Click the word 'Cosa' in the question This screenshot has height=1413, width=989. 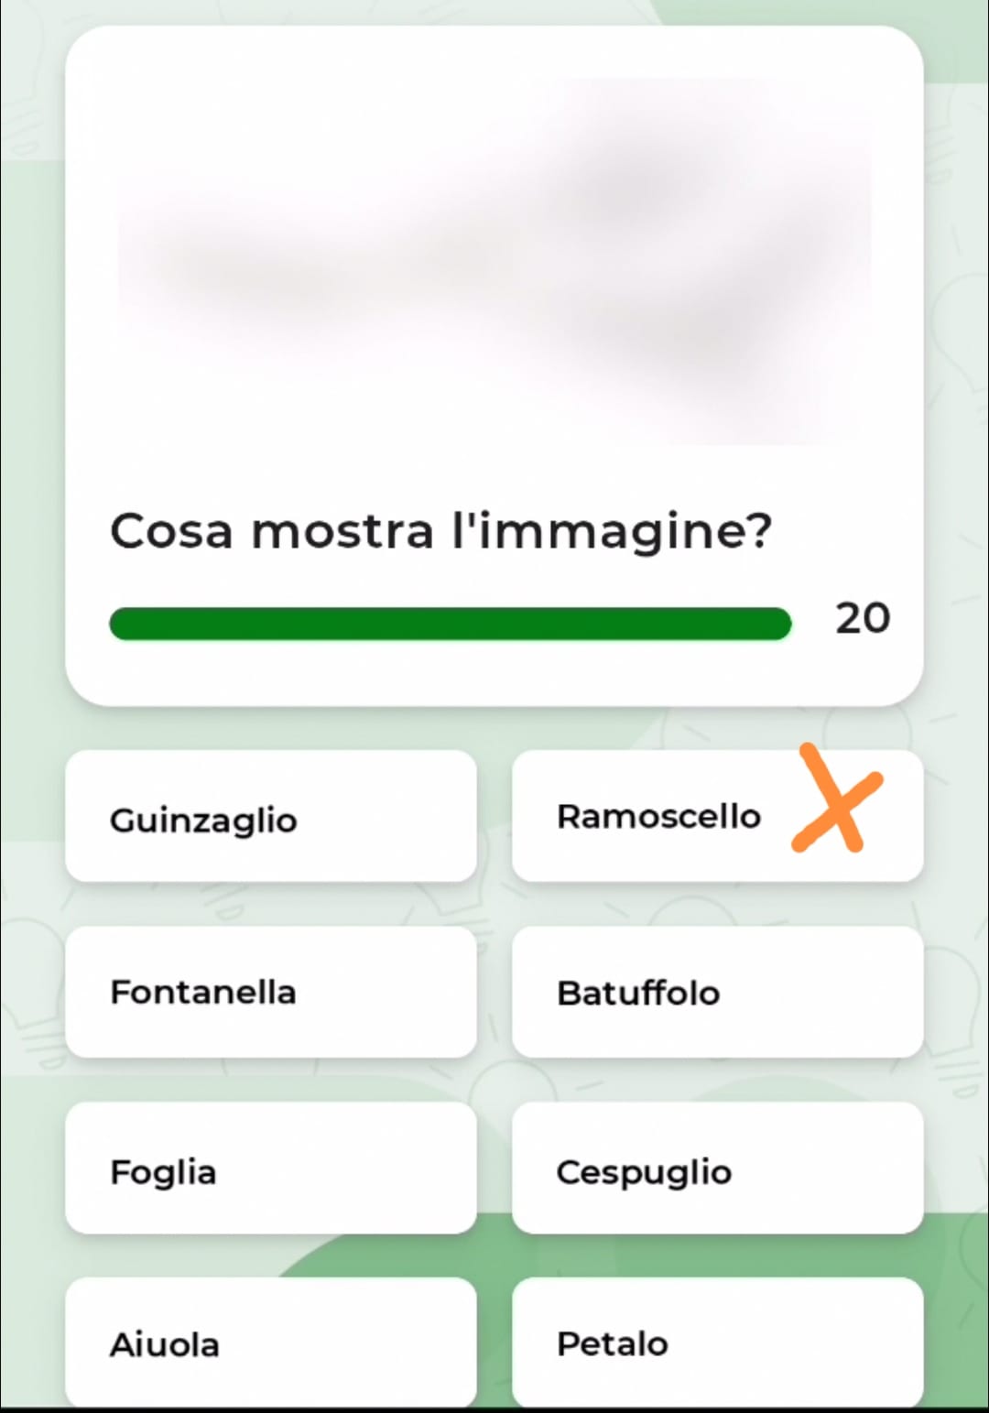click(171, 531)
